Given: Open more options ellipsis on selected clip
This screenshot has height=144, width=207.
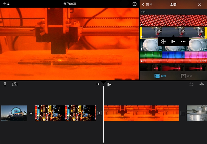Looking at the screenshot, I should 183,41.
